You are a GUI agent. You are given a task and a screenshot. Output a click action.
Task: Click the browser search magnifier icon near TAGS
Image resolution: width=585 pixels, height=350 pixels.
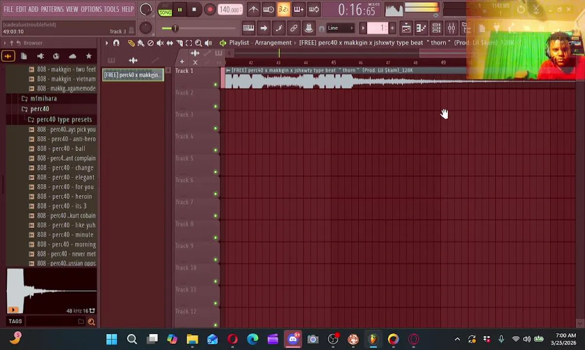(91, 321)
